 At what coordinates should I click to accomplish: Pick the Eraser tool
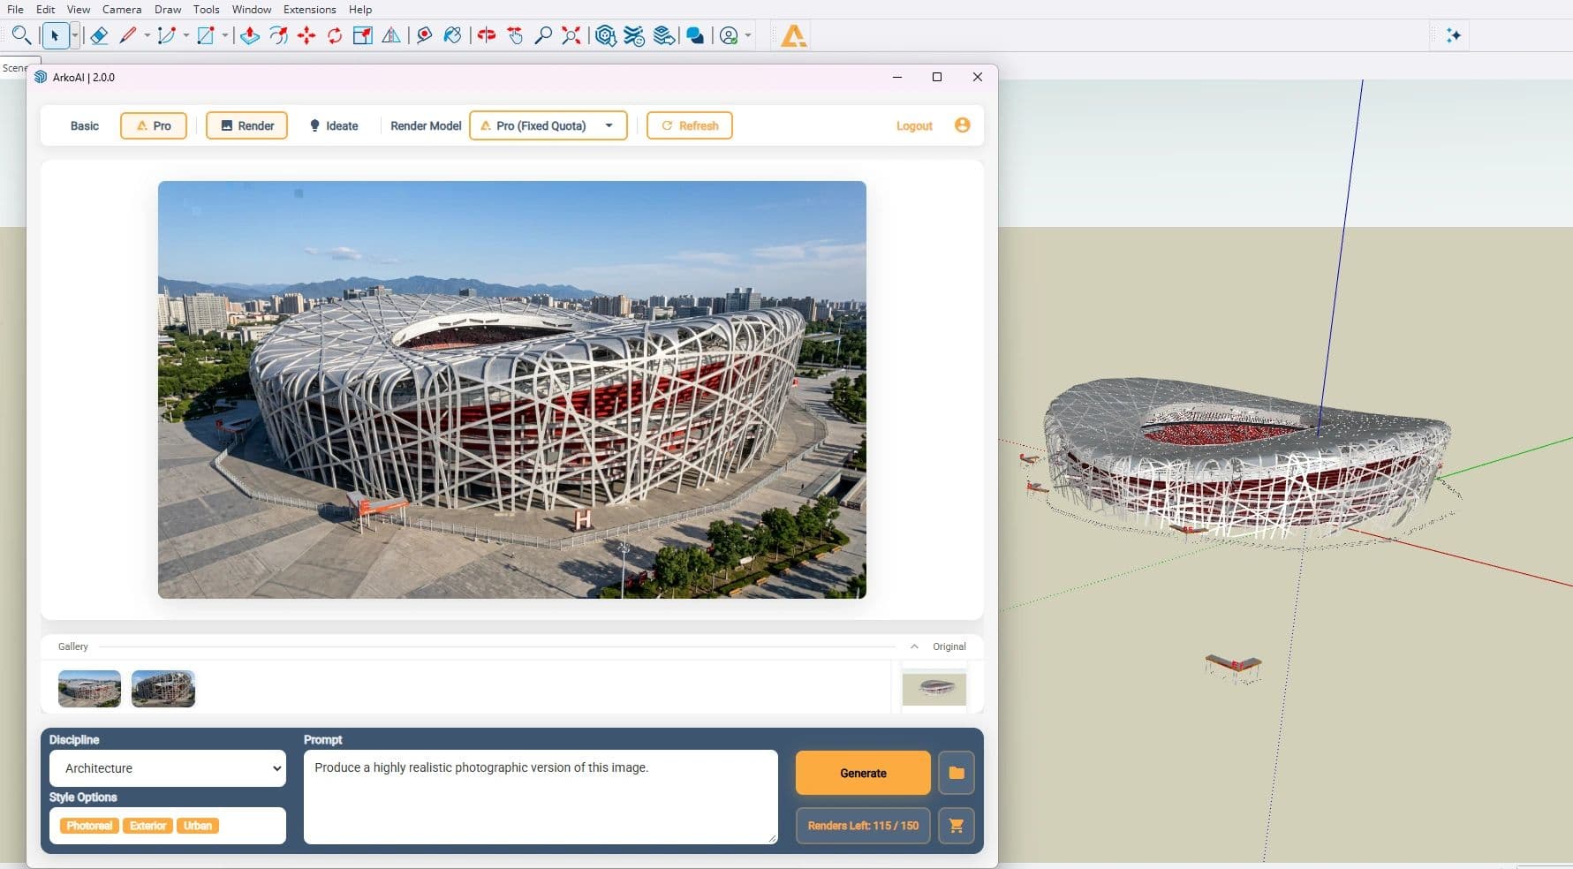pyautogui.click(x=99, y=35)
